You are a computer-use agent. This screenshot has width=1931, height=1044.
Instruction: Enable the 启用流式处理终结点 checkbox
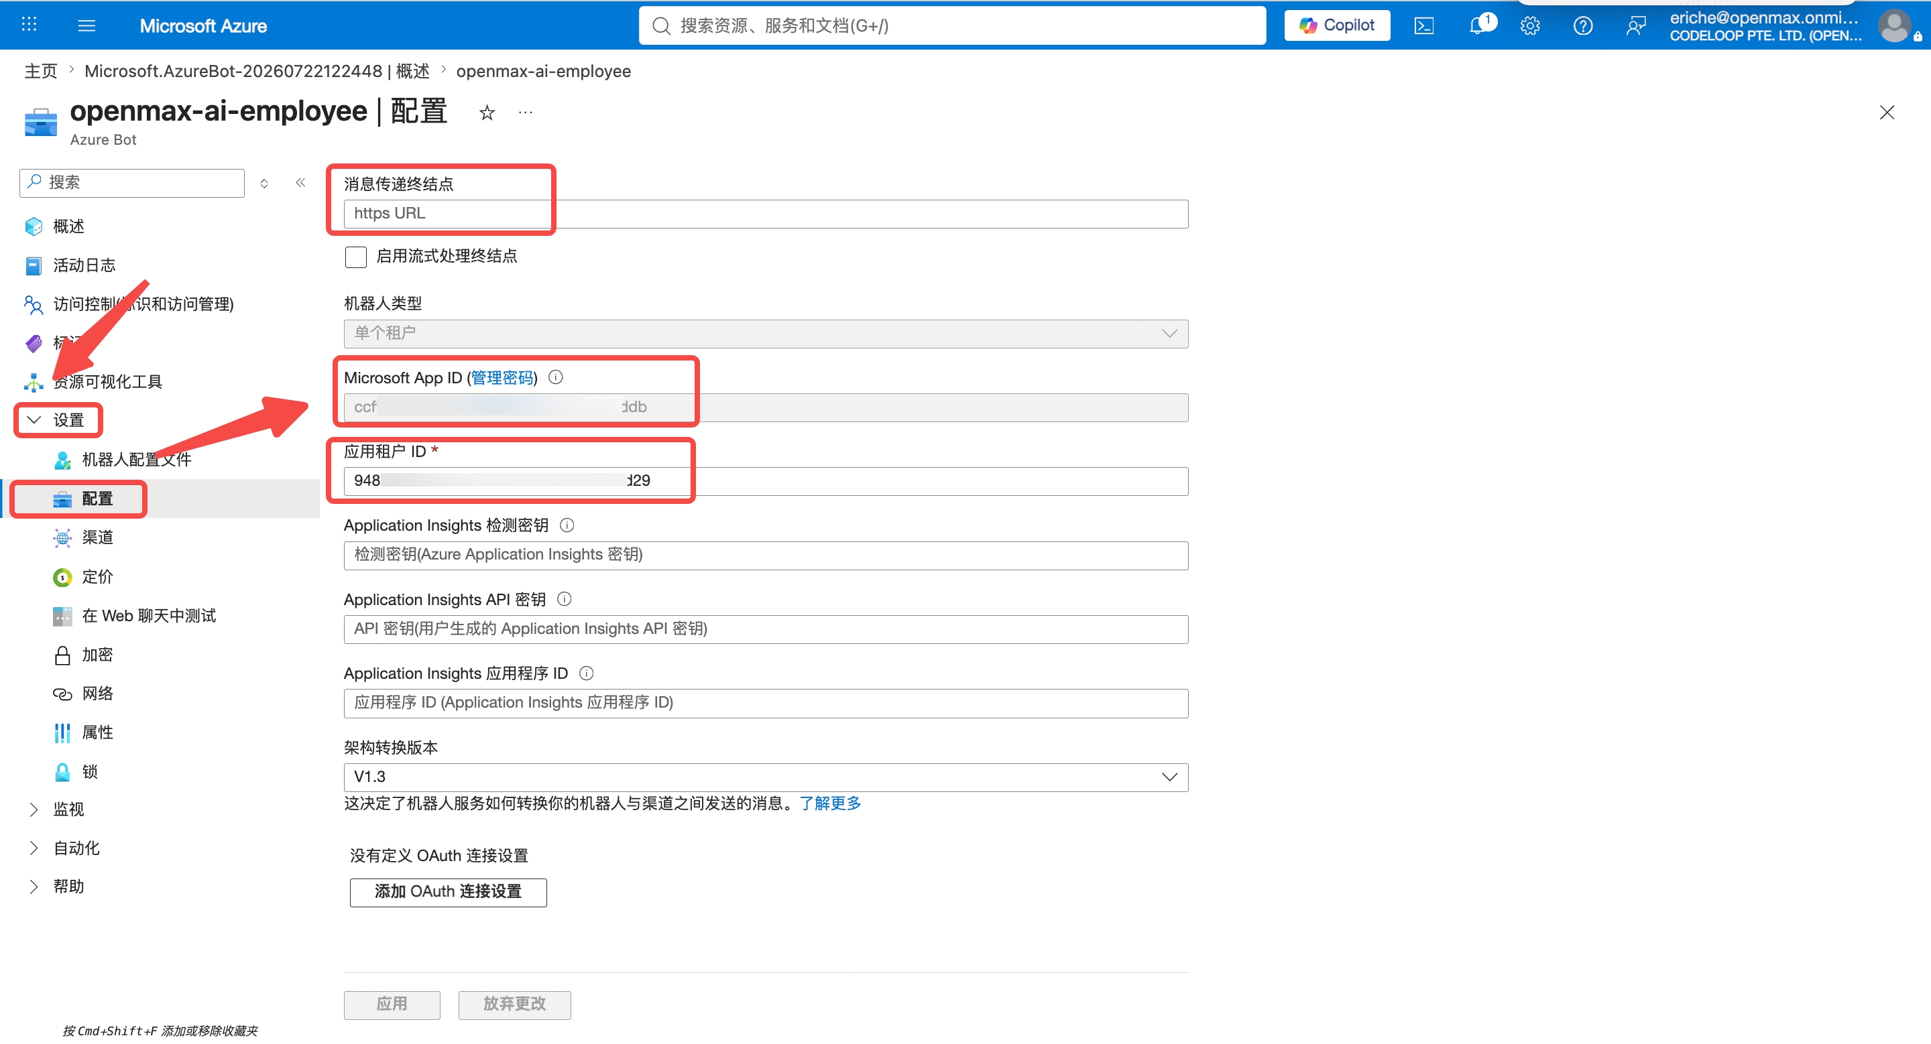tap(355, 257)
